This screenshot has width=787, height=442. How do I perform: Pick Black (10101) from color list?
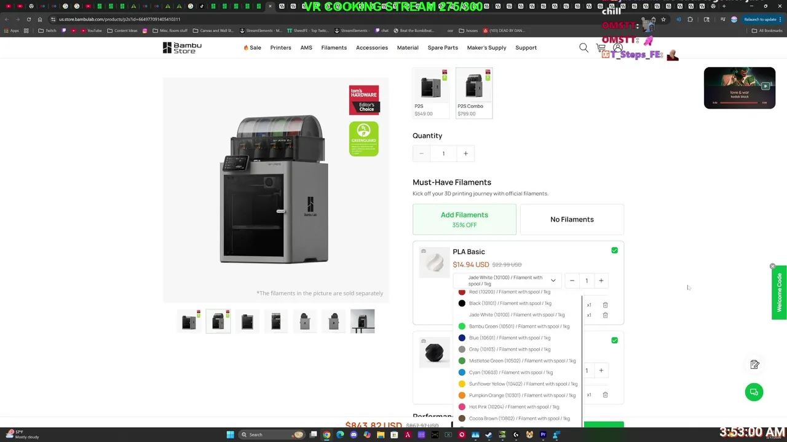tap(517, 303)
